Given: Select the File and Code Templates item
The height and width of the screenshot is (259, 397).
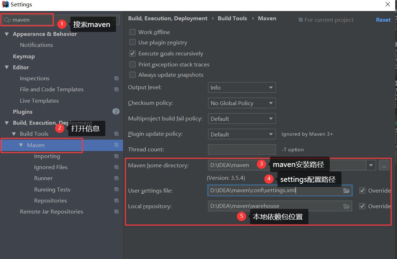Looking at the screenshot, I should point(52,90).
